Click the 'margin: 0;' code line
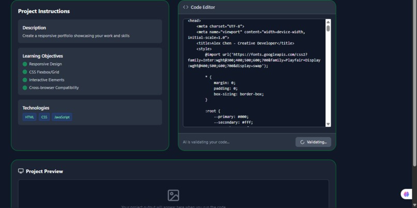417x208 pixels. point(225,83)
